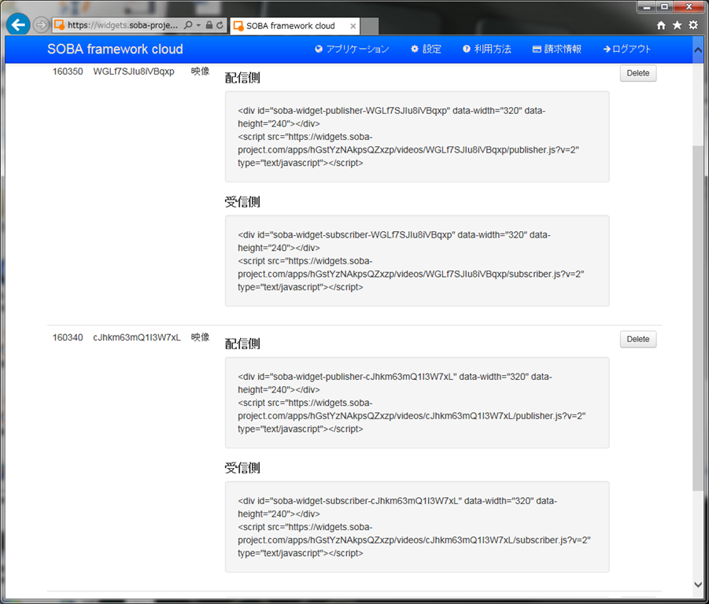Click cJhkm63mQ1I3W7xL key text
This screenshot has width=709, height=604.
click(137, 337)
